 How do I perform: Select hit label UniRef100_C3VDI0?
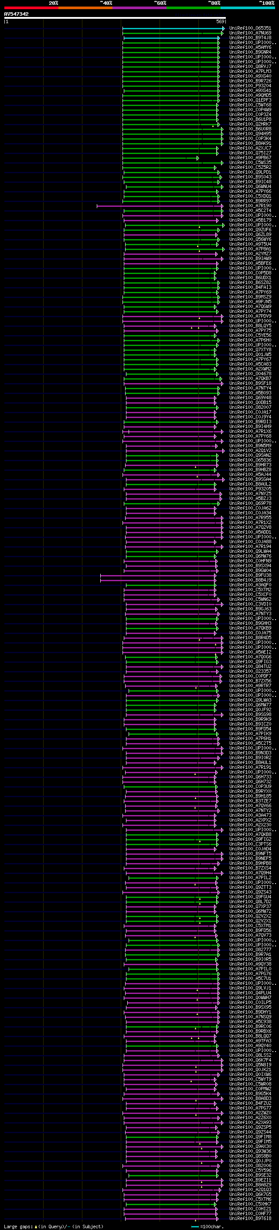250,604
